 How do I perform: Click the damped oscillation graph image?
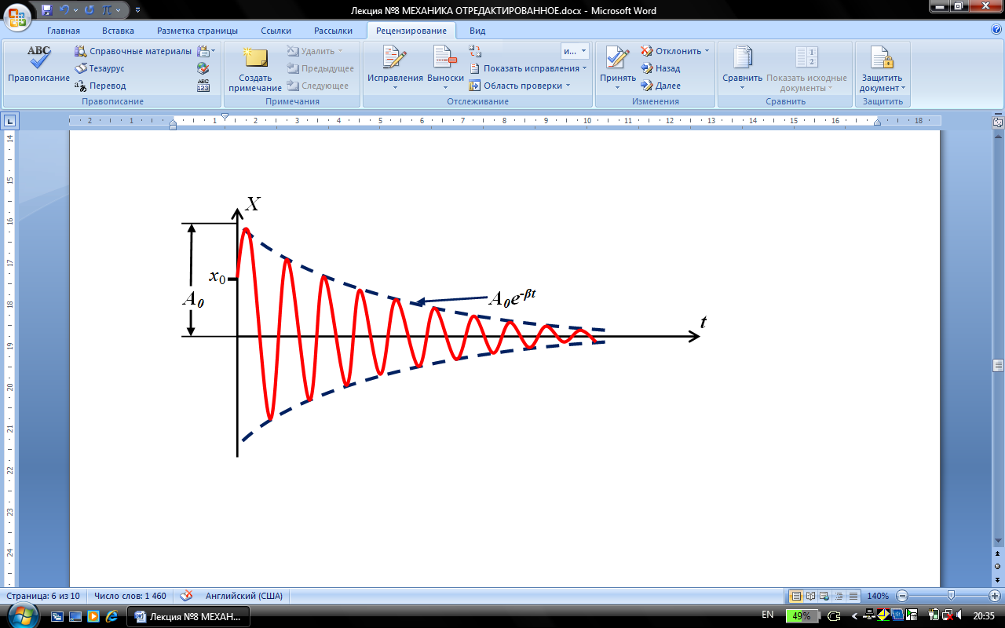(x=444, y=325)
